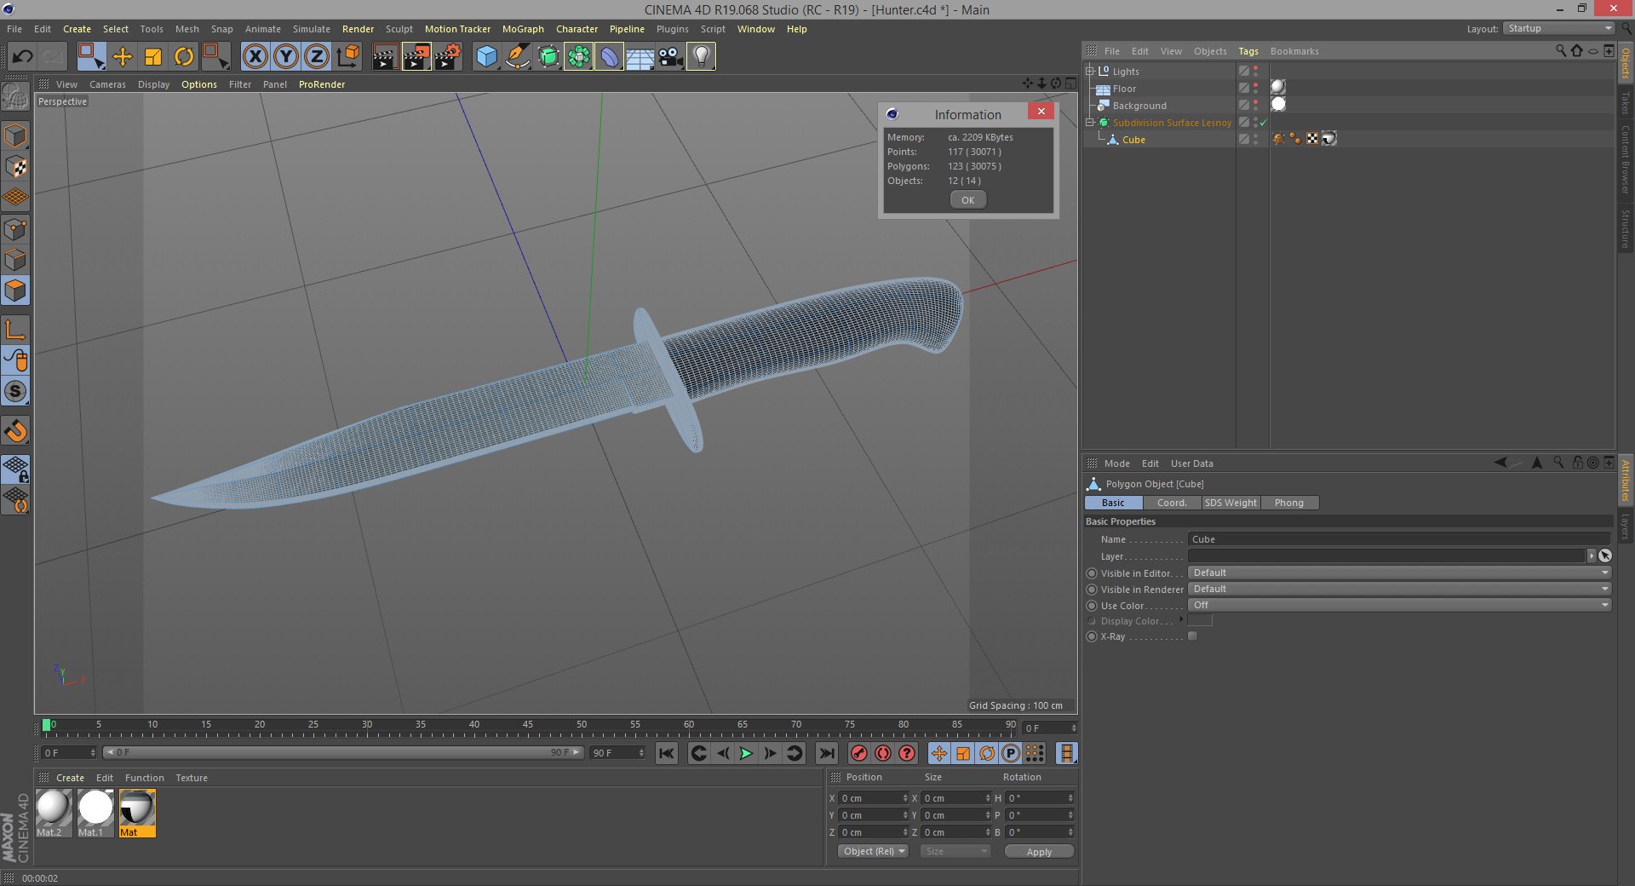Select the Mat material thumbnail
1635x886 pixels.
(137, 813)
